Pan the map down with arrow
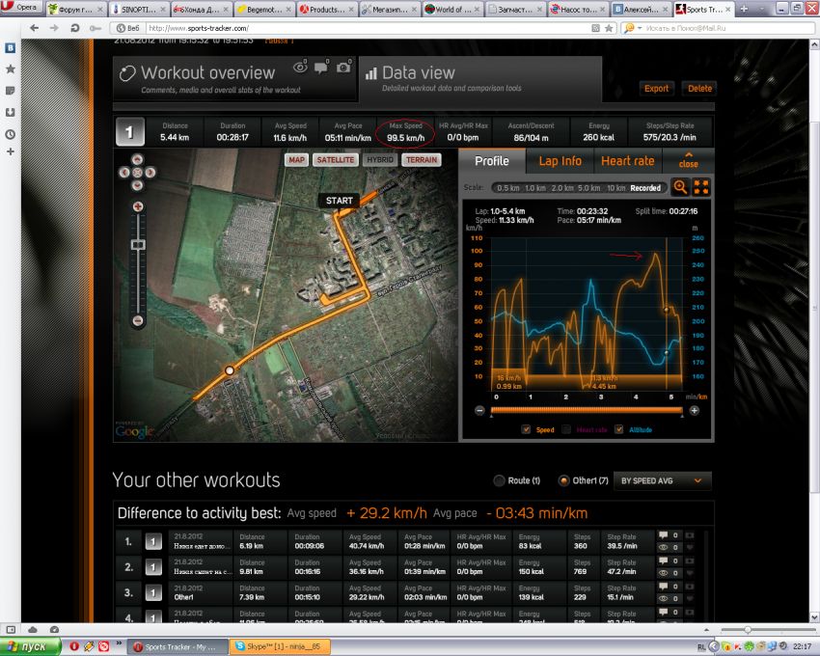Image resolution: width=820 pixels, height=656 pixels. (x=137, y=184)
